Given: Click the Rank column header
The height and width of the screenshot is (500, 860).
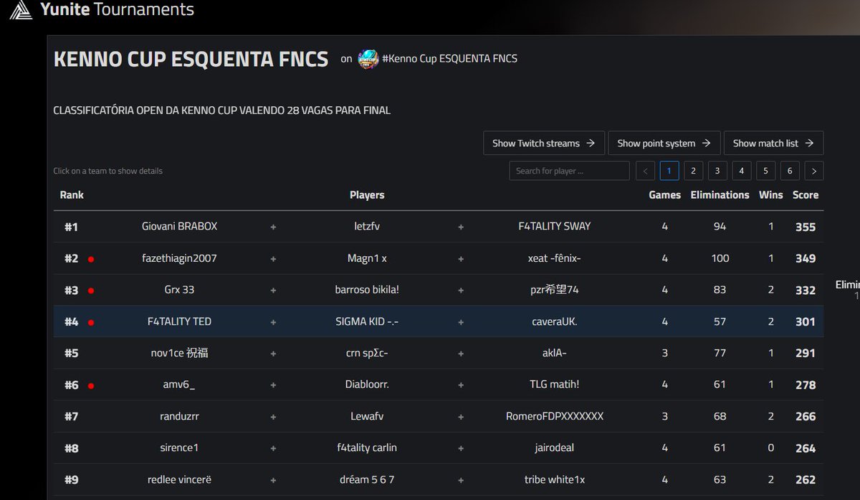Looking at the screenshot, I should 72,194.
